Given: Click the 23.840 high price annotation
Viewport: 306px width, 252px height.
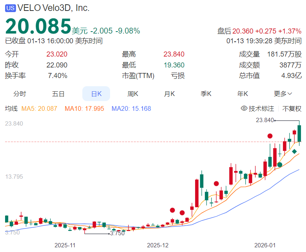Looking at the screenshot, I should pos(265,120).
